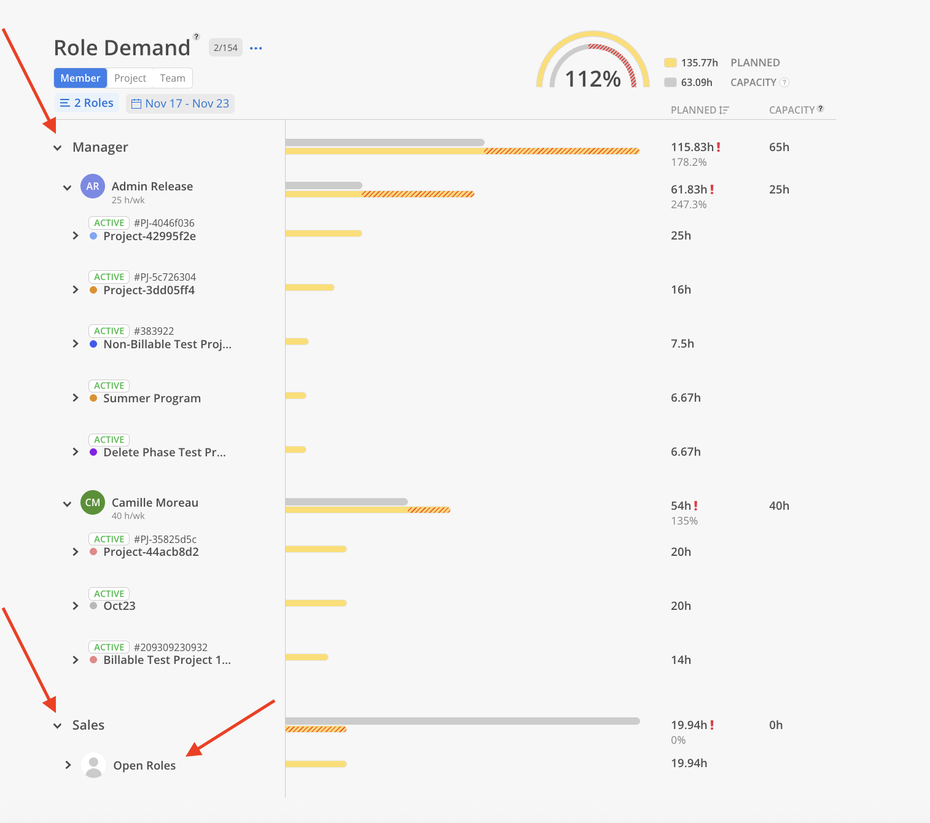This screenshot has width=930, height=823.
Task: Expand Project-42995f2e row
Action: pos(76,236)
